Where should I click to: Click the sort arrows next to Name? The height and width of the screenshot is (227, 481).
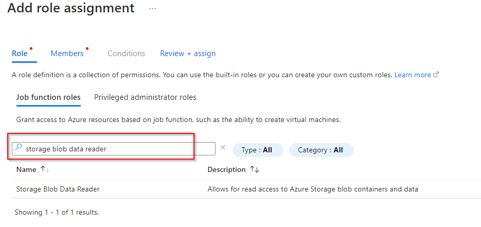pyautogui.click(x=44, y=169)
